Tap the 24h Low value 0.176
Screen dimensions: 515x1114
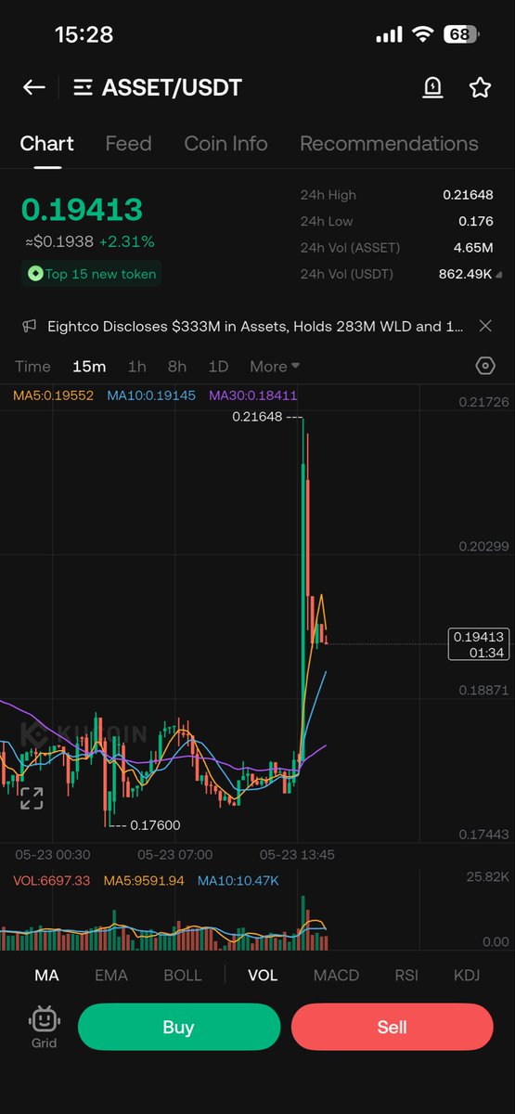tap(474, 221)
